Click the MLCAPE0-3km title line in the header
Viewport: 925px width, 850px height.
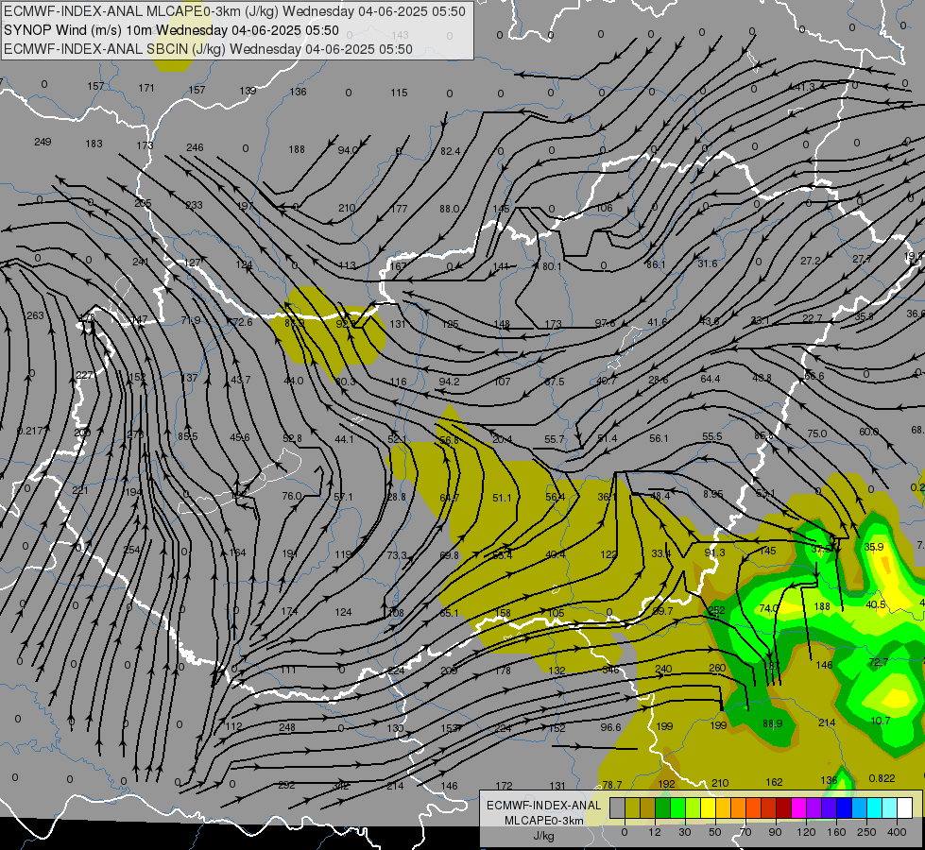[x=234, y=11]
